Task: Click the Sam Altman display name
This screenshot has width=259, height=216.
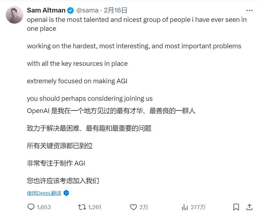Action: click(46, 11)
